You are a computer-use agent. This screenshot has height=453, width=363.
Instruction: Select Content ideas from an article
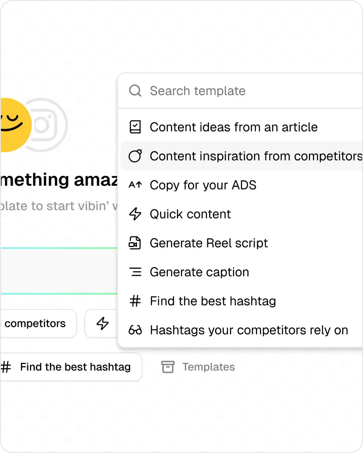[x=234, y=127]
